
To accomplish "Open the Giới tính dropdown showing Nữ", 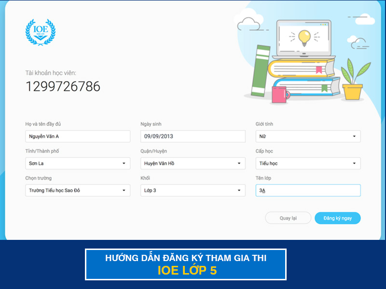I will 308,136.
